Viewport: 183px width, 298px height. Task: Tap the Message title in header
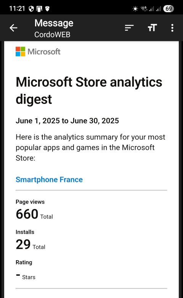coord(54,23)
